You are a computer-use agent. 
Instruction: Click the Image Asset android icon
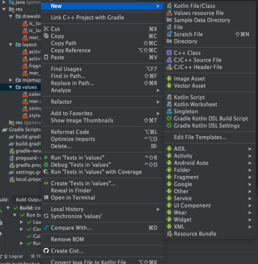(x=169, y=78)
